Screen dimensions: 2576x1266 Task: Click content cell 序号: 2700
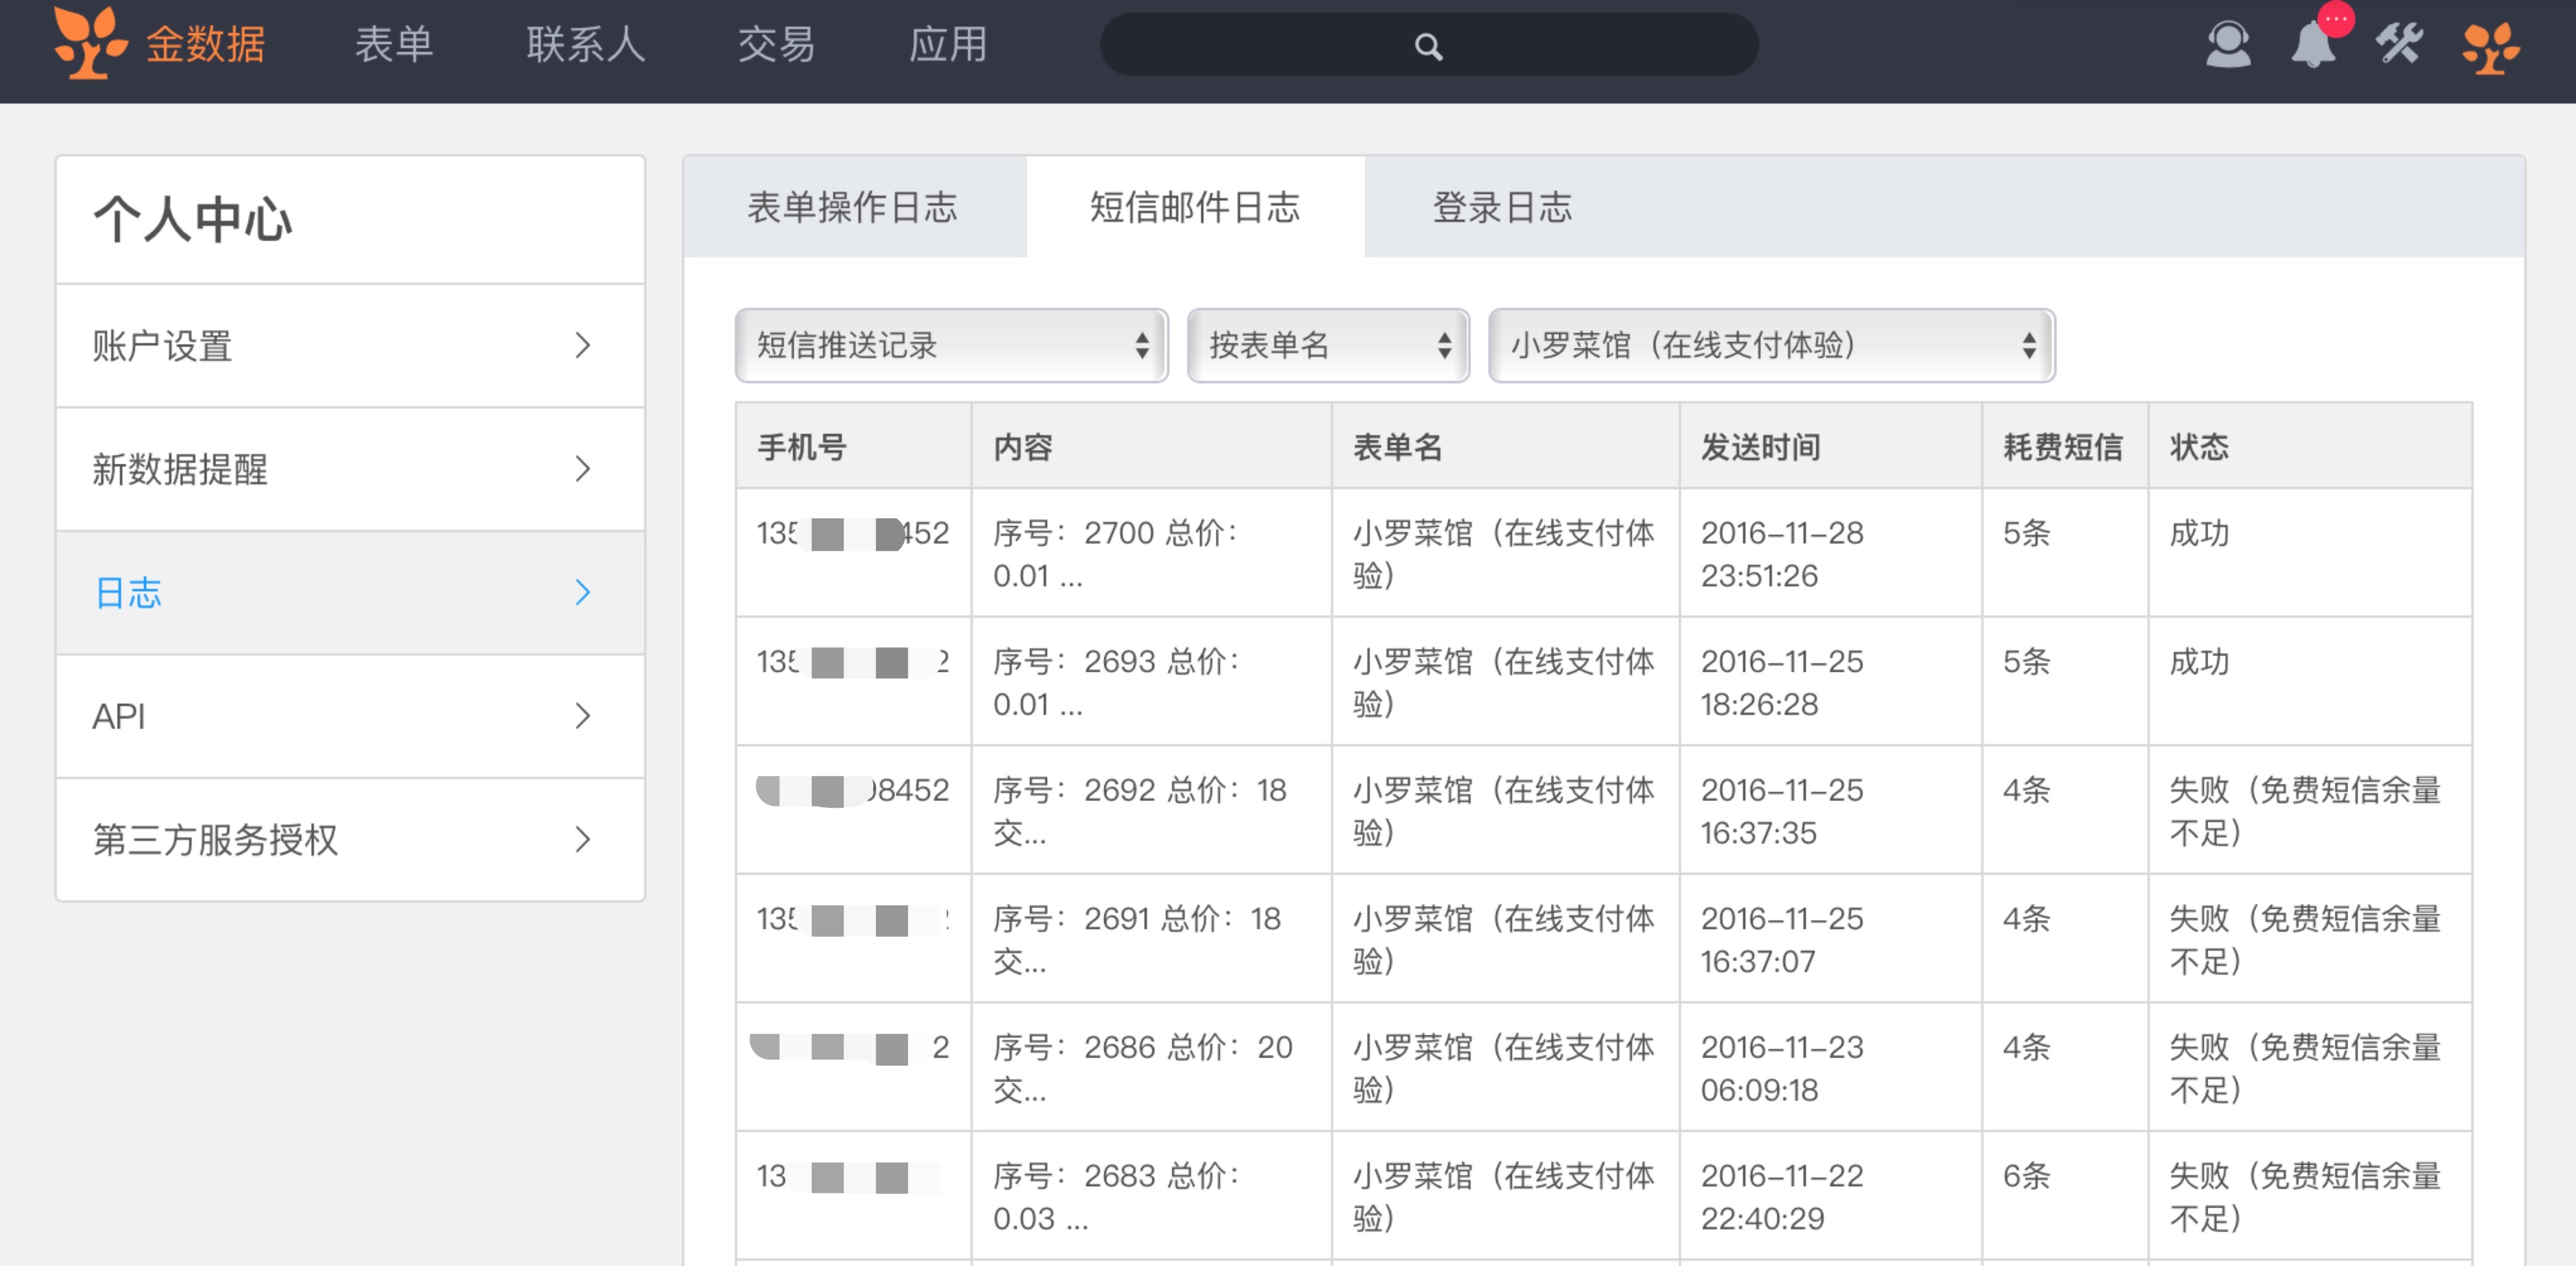coord(1151,554)
